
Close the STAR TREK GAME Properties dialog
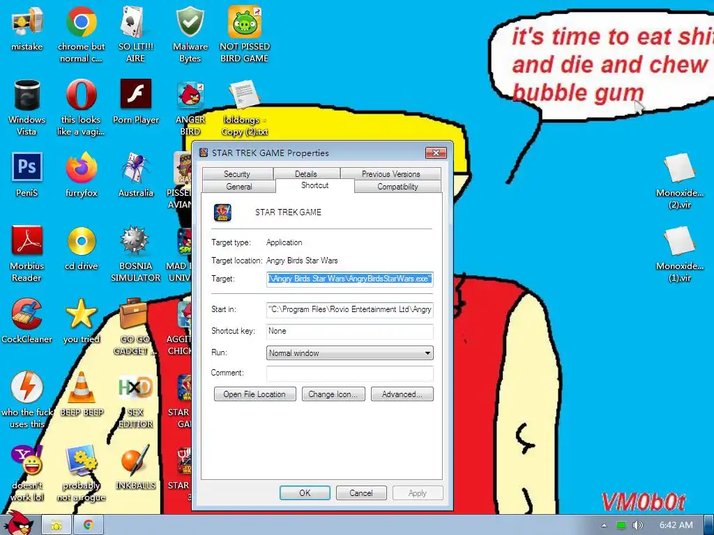(x=436, y=153)
